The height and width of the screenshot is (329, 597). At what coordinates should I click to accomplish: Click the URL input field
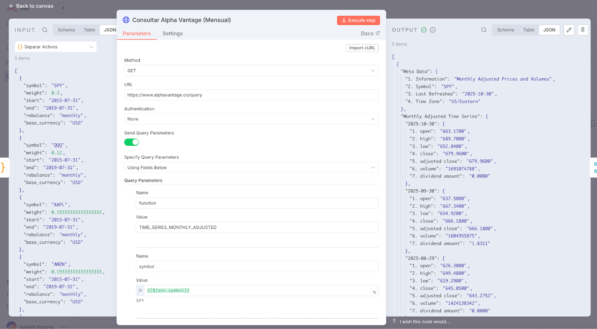[x=251, y=95]
